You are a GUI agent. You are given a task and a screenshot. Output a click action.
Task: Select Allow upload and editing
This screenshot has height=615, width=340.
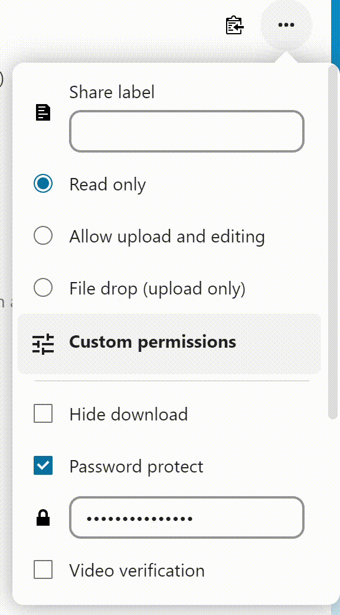click(42, 235)
